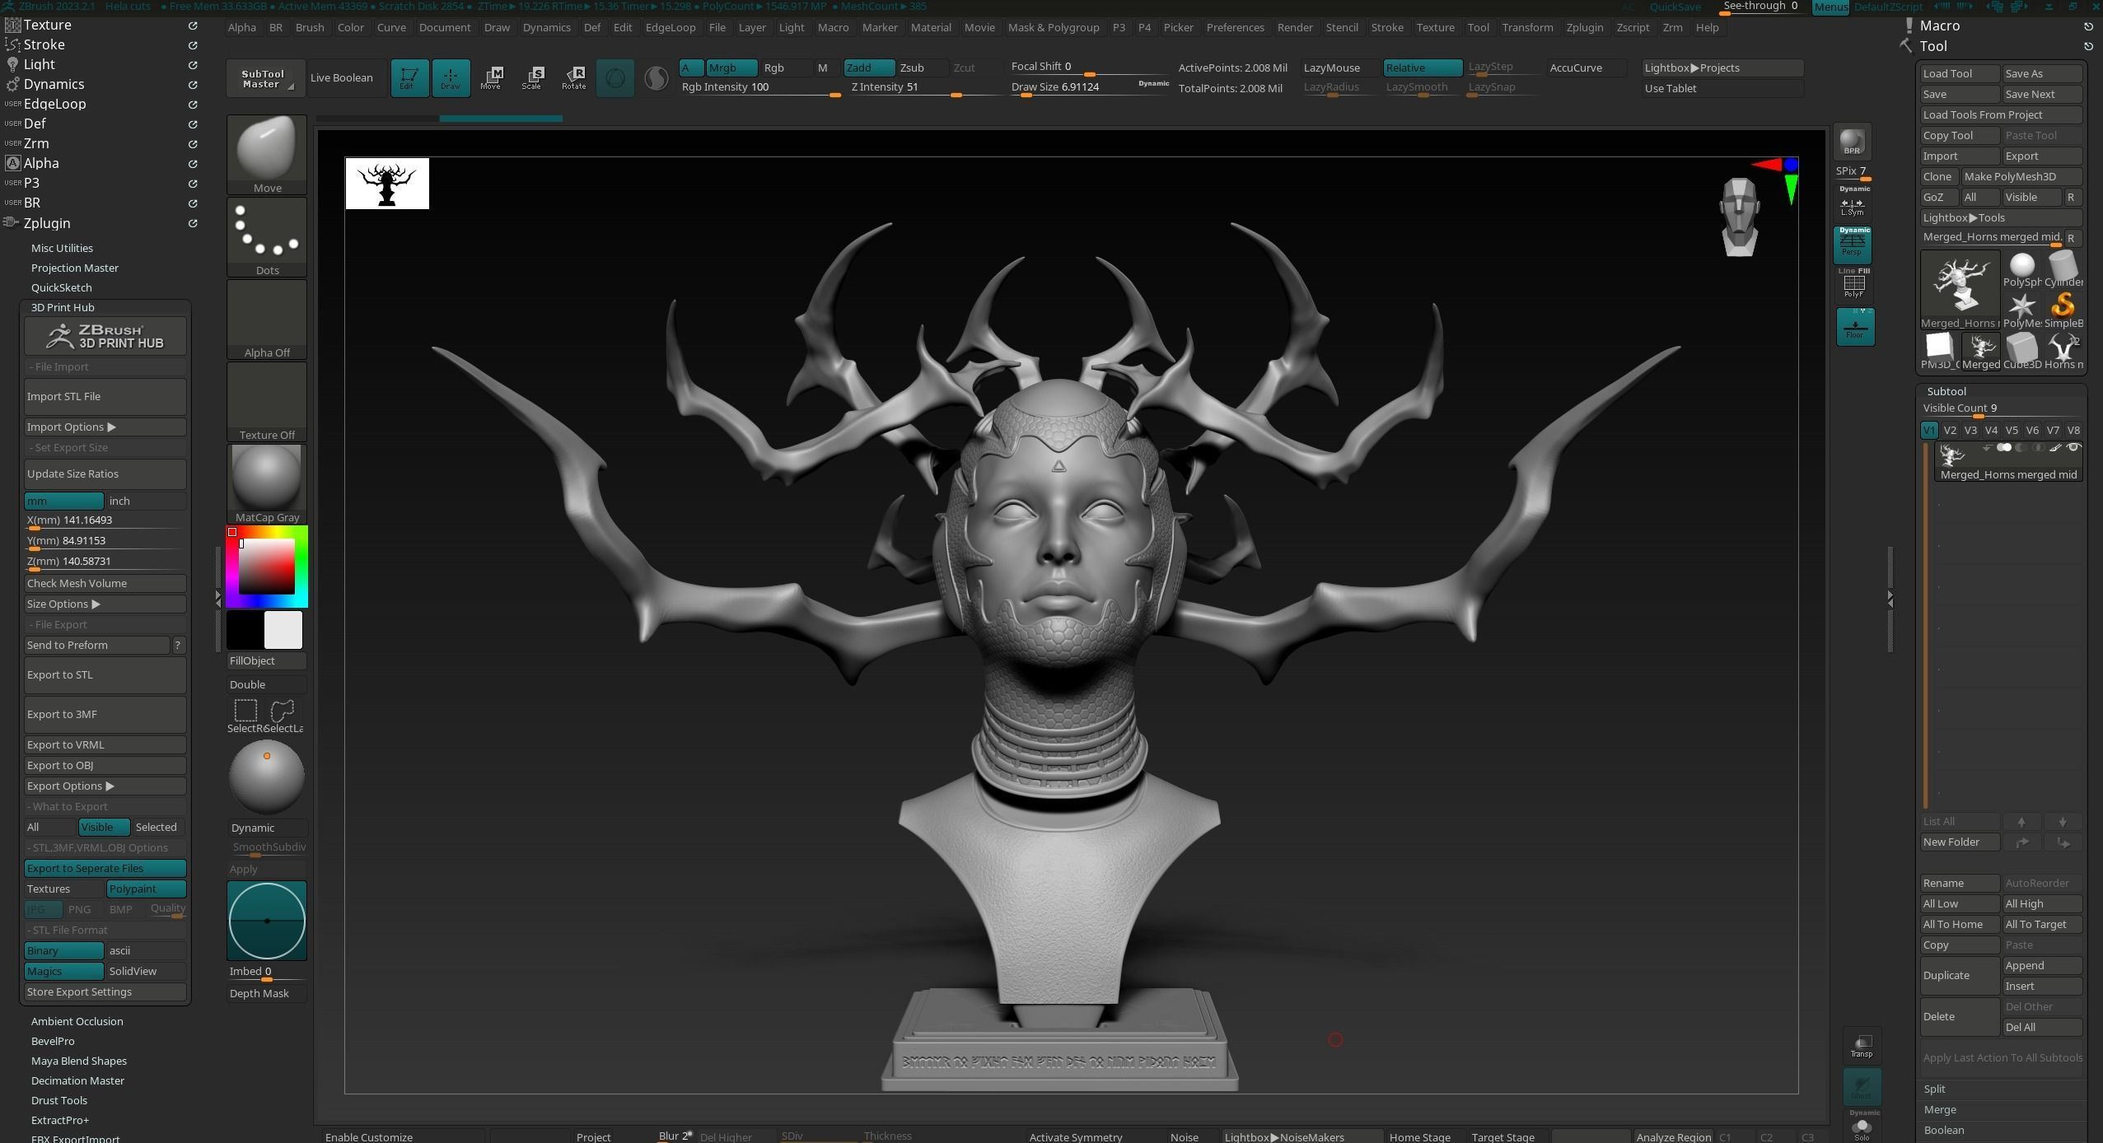The height and width of the screenshot is (1143, 2103).
Task: Collapse the Subtool palette header
Action: tap(1946, 391)
